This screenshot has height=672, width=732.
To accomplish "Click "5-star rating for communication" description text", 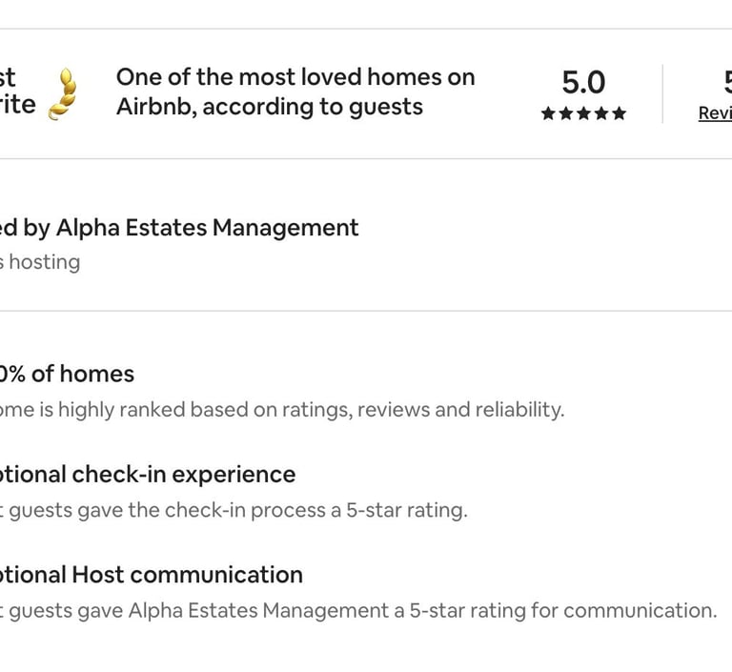I will [x=563, y=611].
